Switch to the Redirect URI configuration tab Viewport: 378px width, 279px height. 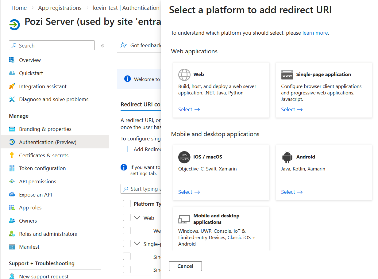point(141,105)
